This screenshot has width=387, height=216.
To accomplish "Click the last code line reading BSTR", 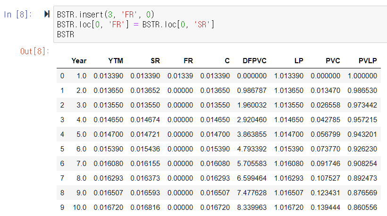I will [x=66, y=34].
